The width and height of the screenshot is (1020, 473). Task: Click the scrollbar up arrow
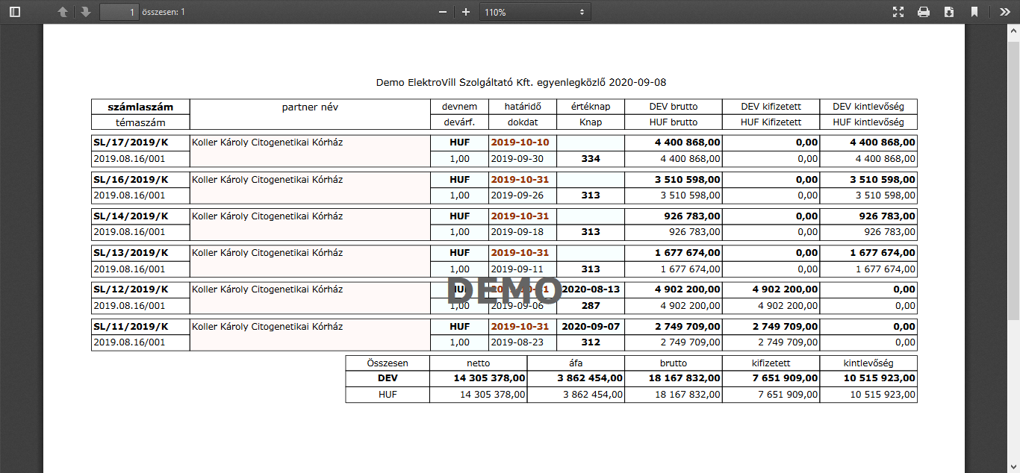coord(1013,31)
